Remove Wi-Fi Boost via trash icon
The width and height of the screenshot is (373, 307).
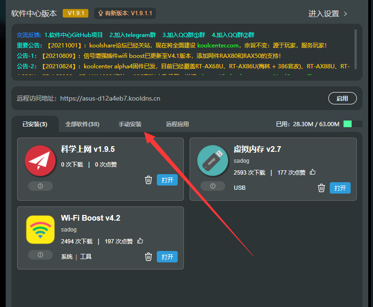[148, 257]
